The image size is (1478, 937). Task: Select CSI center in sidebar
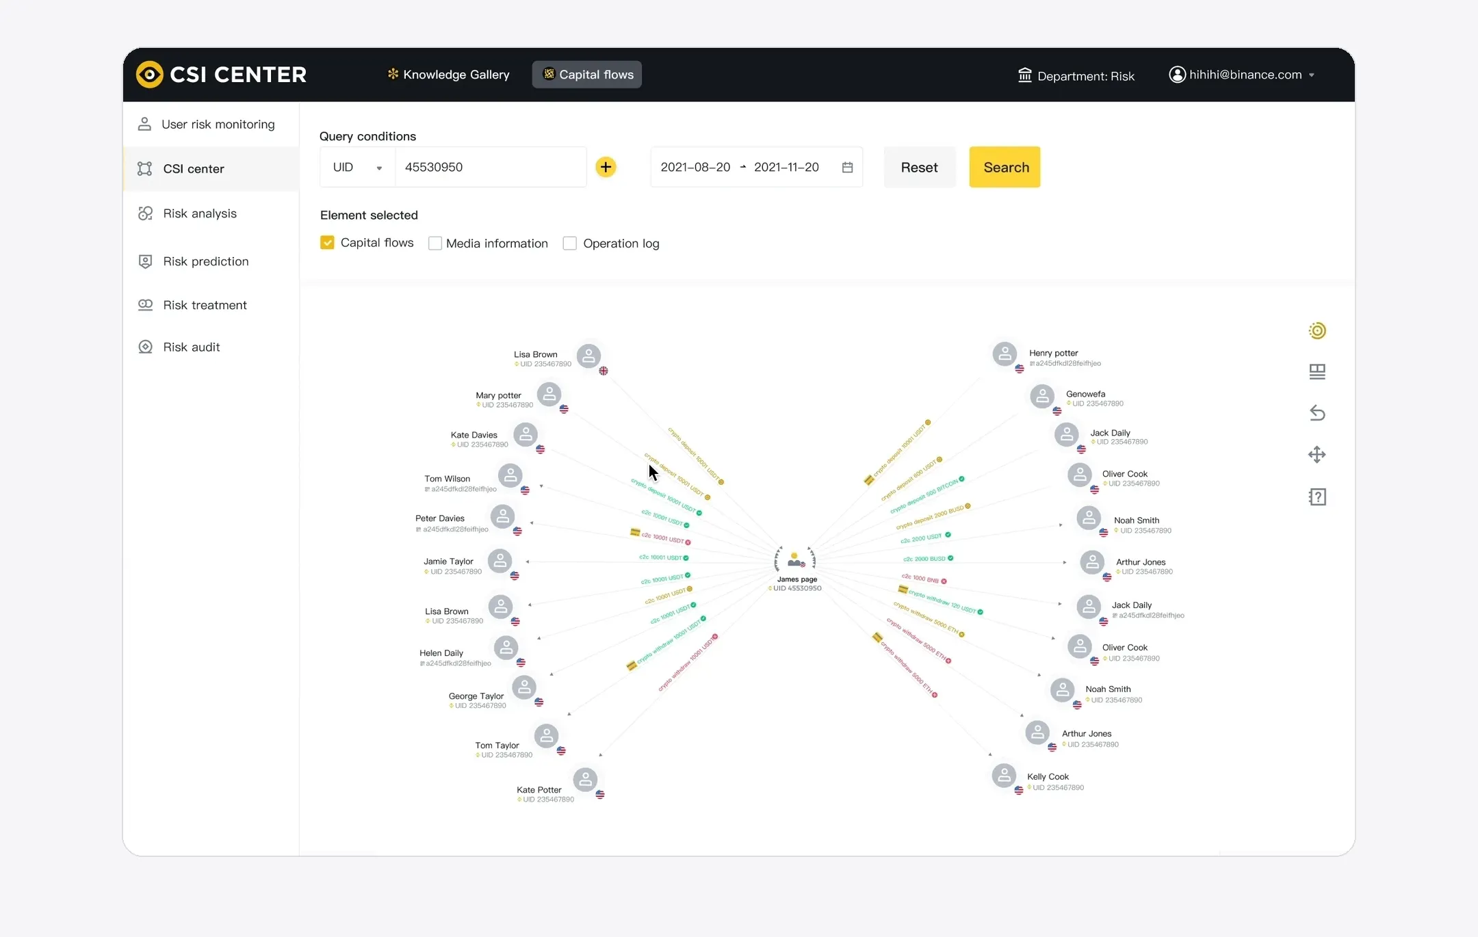[x=211, y=169]
